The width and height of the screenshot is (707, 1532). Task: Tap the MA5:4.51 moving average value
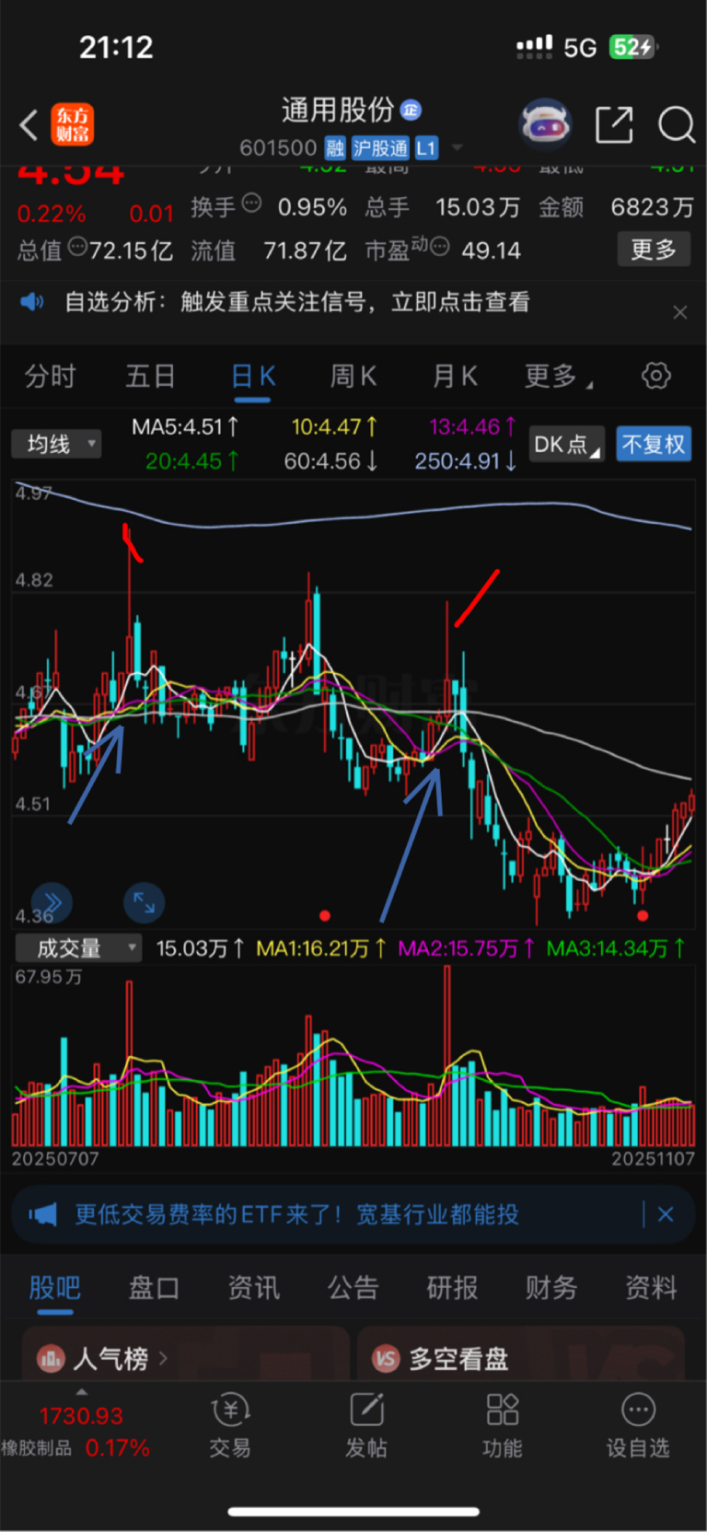pos(185,427)
